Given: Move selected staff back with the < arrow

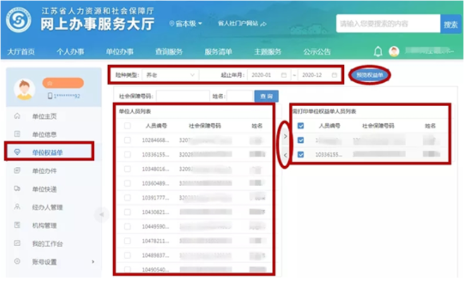Looking at the screenshot, I should click(x=285, y=155).
